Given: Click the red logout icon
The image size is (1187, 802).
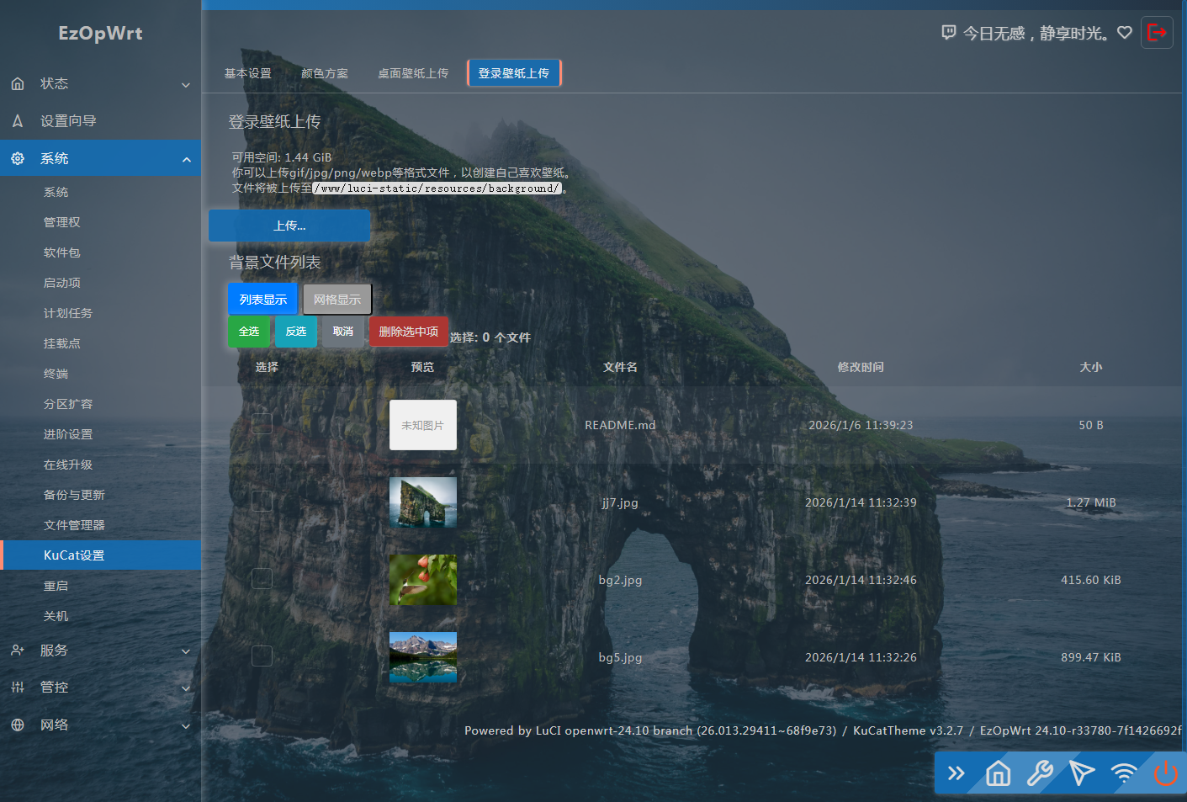Looking at the screenshot, I should 1157,33.
